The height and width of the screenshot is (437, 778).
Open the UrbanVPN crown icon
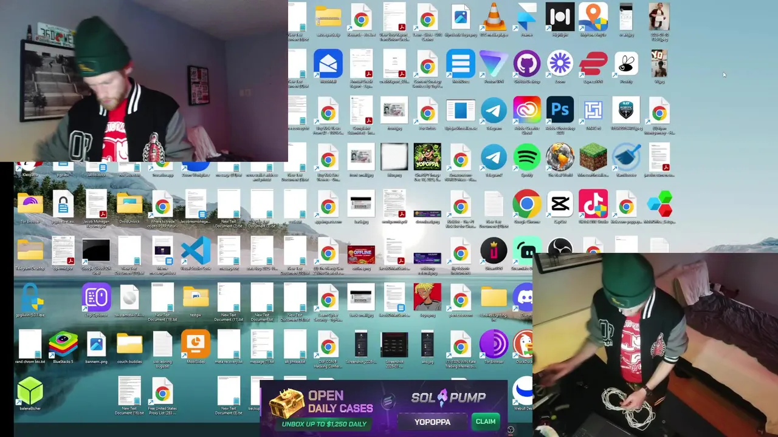coord(494,251)
